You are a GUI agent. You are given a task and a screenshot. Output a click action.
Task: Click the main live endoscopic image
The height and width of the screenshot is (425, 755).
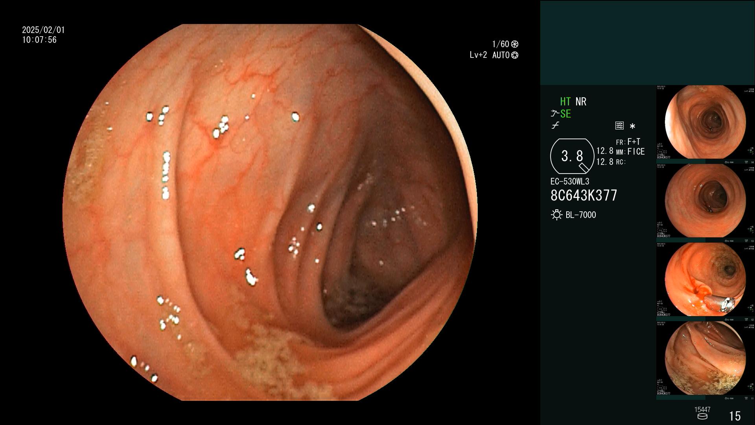click(x=270, y=213)
